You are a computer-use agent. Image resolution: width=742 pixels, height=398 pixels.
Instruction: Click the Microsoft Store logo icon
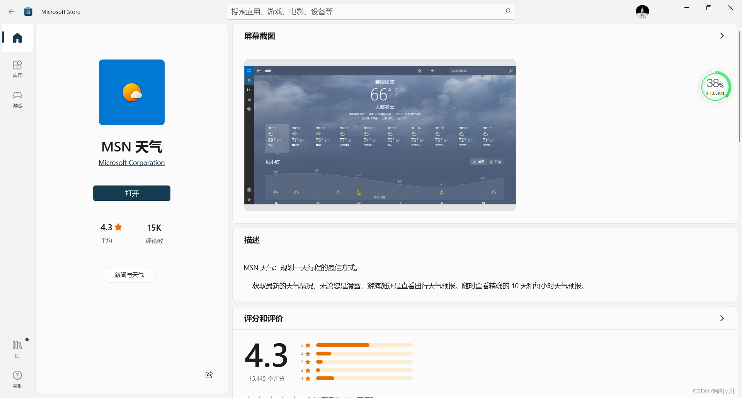(x=28, y=12)
